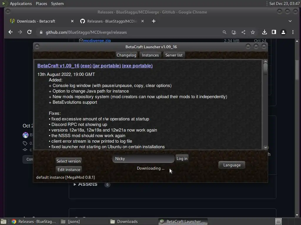Click the (exe) download link
The width and height of the screenshot is (301, 225).
(86, 66)
